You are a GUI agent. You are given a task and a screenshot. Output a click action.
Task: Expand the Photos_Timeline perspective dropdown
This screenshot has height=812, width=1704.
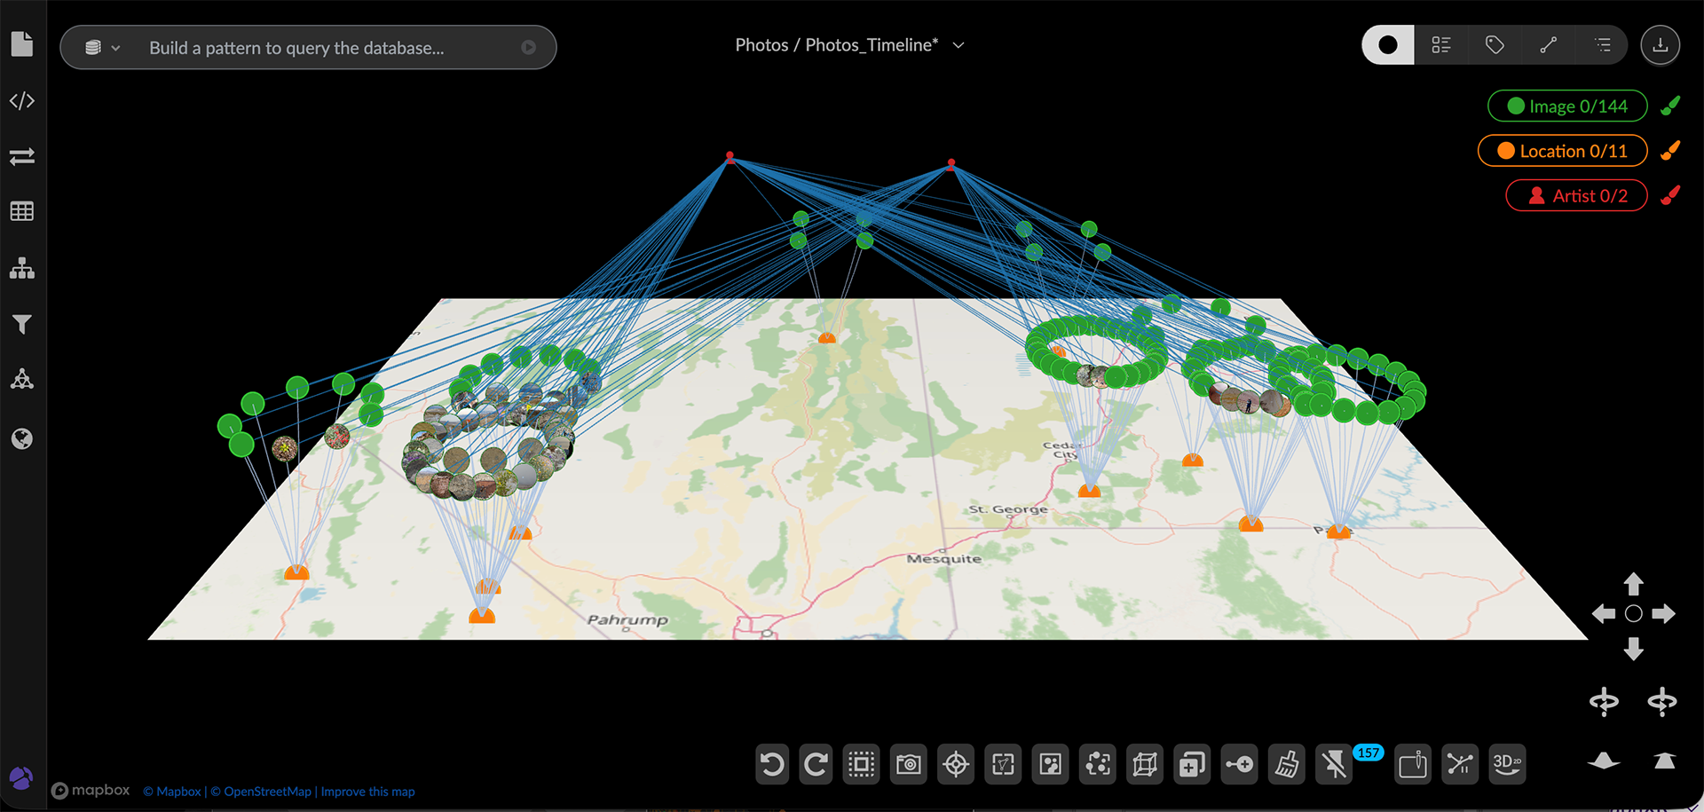958,45
